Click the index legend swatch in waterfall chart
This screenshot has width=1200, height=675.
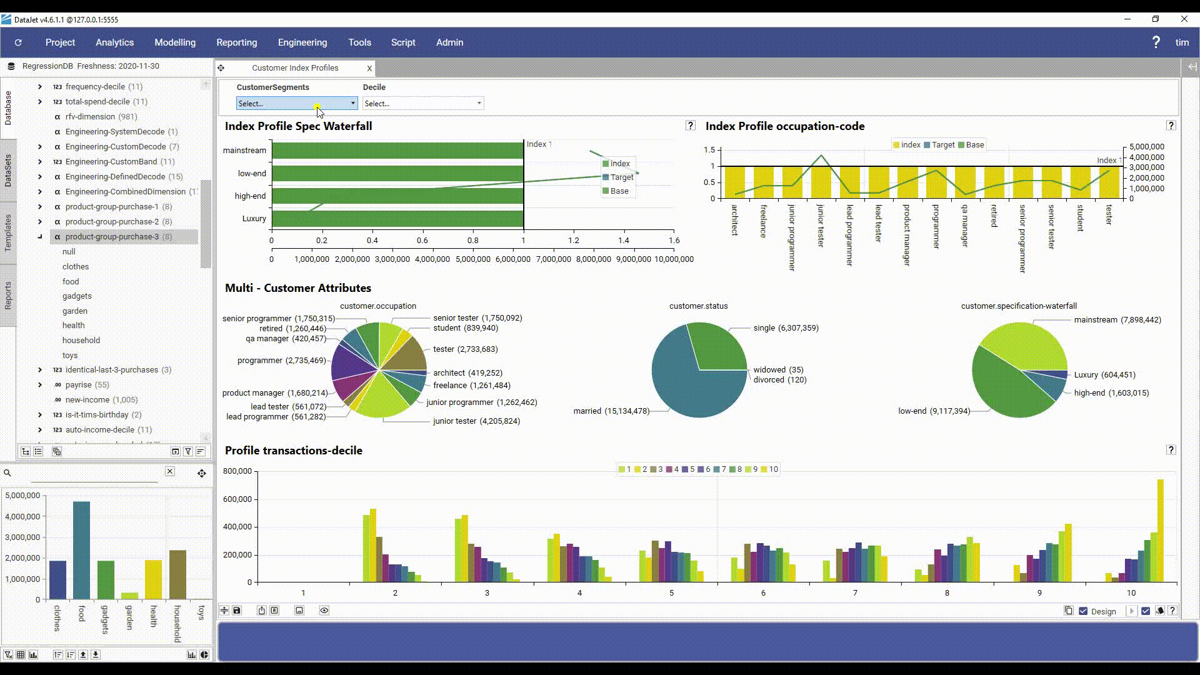605,164
